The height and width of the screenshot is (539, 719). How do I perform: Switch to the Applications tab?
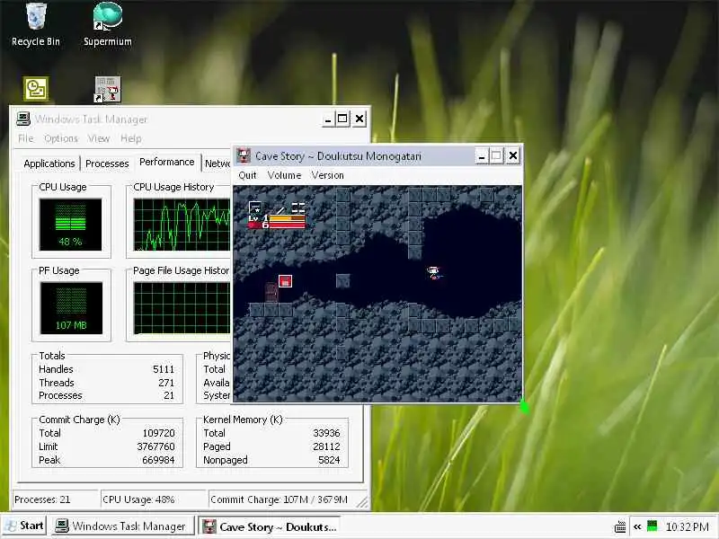click(49, 163)
